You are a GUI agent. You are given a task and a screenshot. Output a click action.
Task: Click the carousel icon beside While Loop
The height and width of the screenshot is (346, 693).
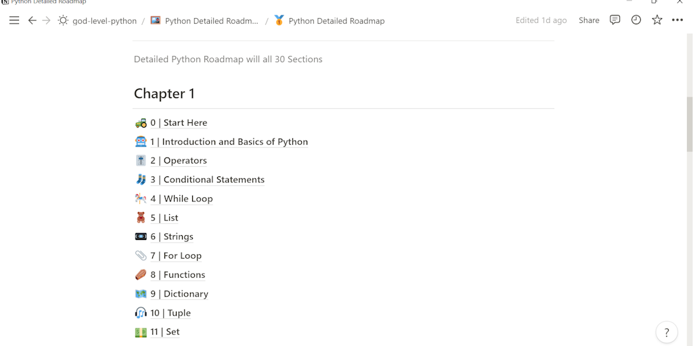[141, 199]
